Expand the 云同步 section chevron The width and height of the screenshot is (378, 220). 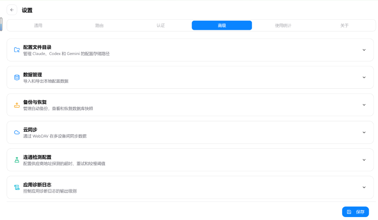pyautogui.click(x=364, y=132)
